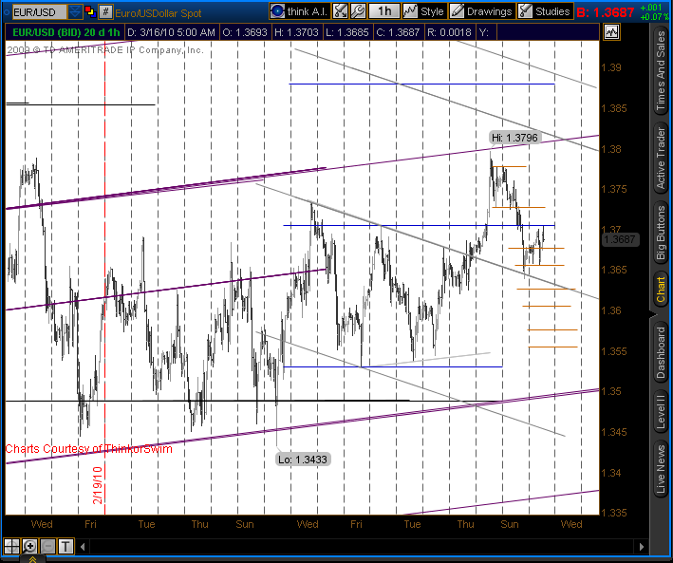Click the scroll left arrow of time scrollbar
673x563 pixels.
83,547
